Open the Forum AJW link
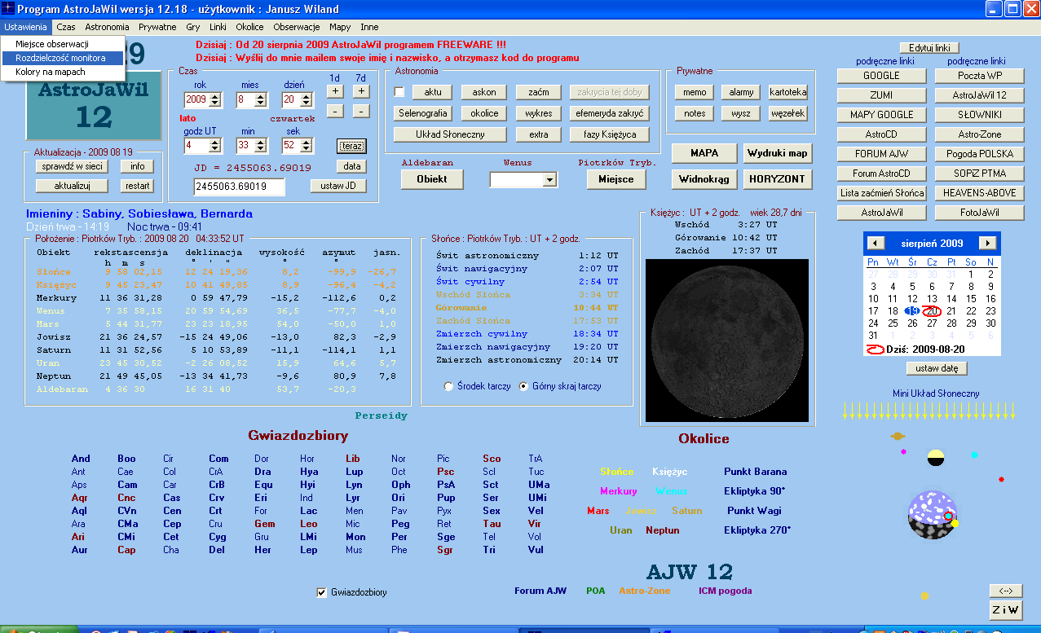Image resolution: width=1041 pixels, height=633 pixels. 540,591
